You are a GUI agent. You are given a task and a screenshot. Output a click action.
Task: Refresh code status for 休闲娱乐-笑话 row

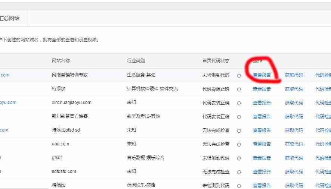(x=239, y=186)
